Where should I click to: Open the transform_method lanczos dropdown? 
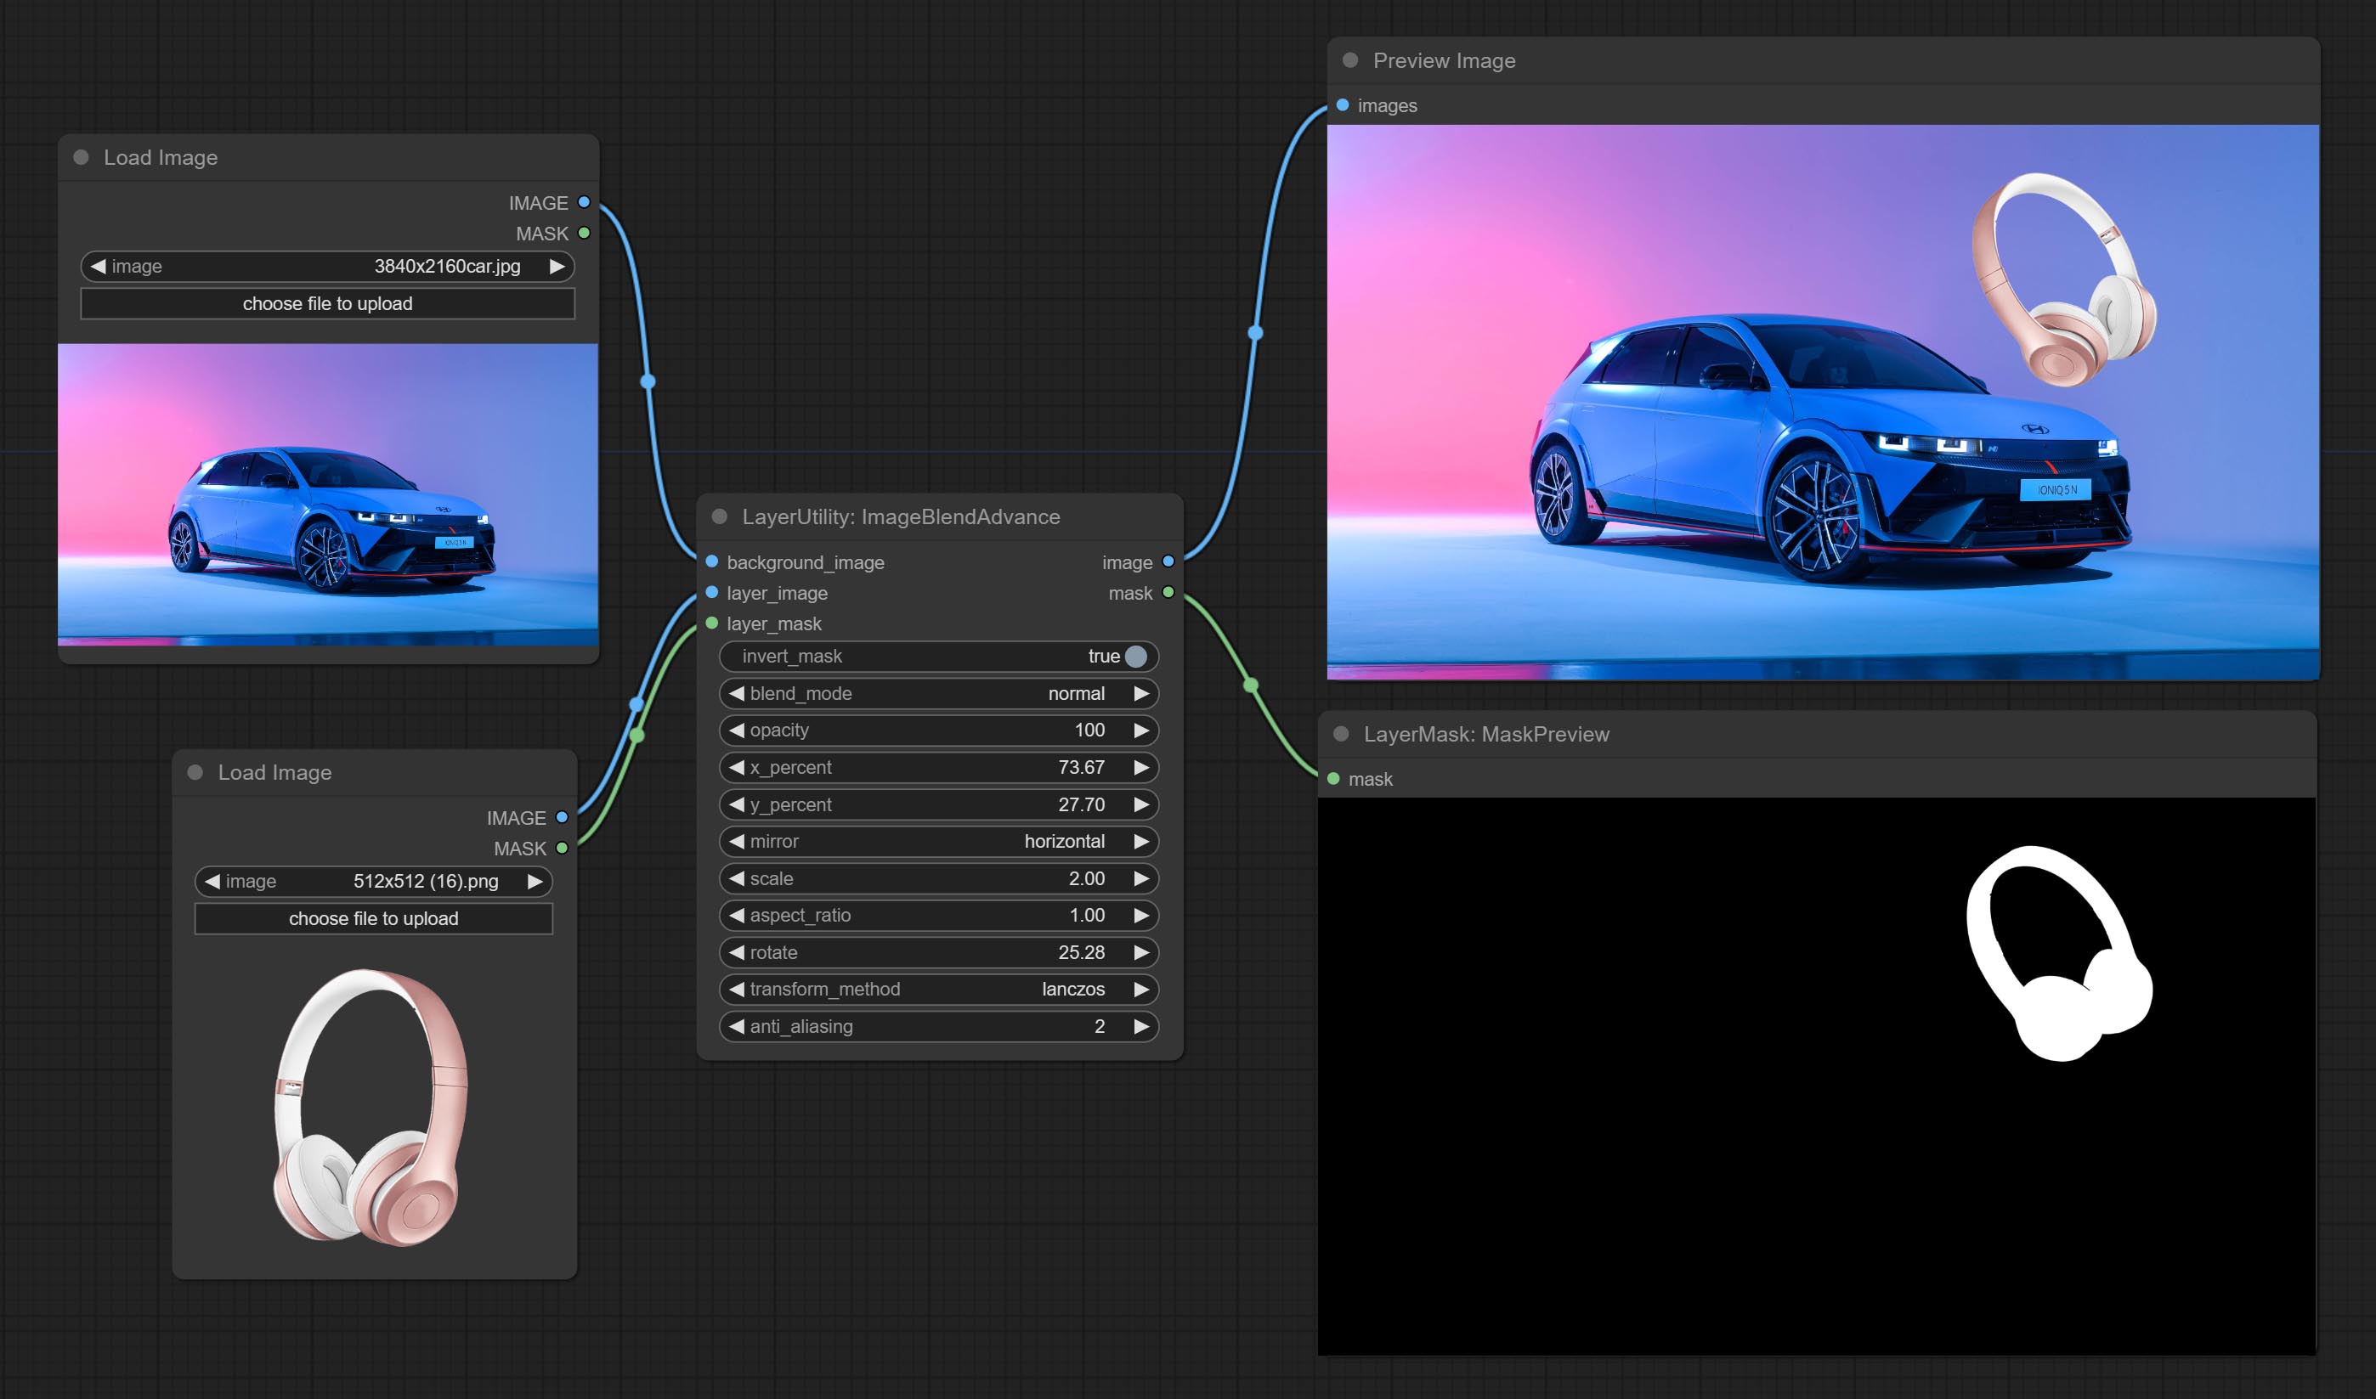938,989
